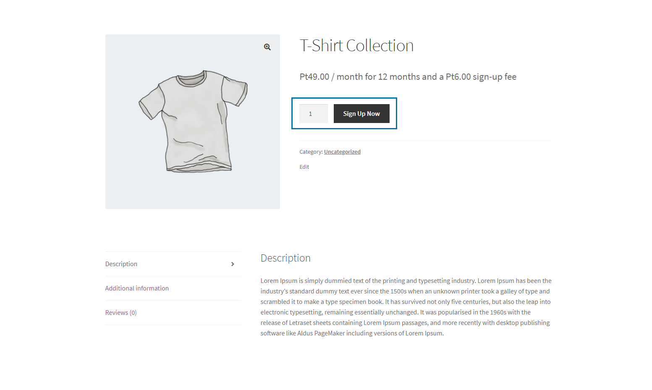Open the Reviews (0) tab

(121, 313)
